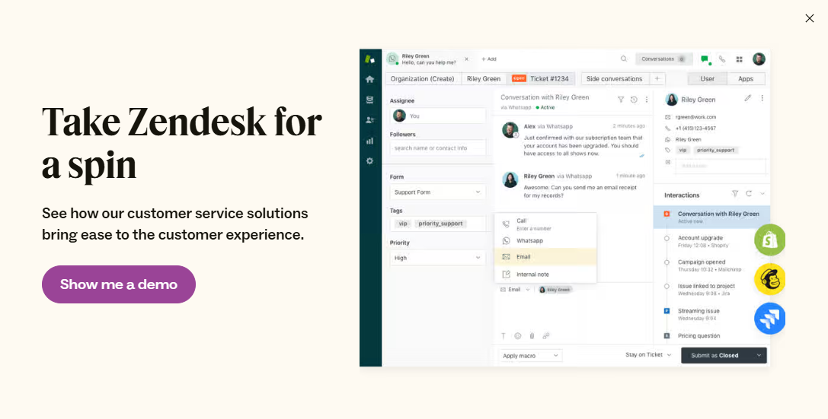Screen dimensions: 828x419
Task: Click the Zendesk logo icon
Action: tap(369, 59)
